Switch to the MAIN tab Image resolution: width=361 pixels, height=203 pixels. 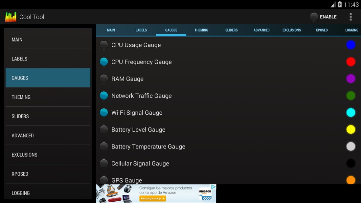pos(111,30)
